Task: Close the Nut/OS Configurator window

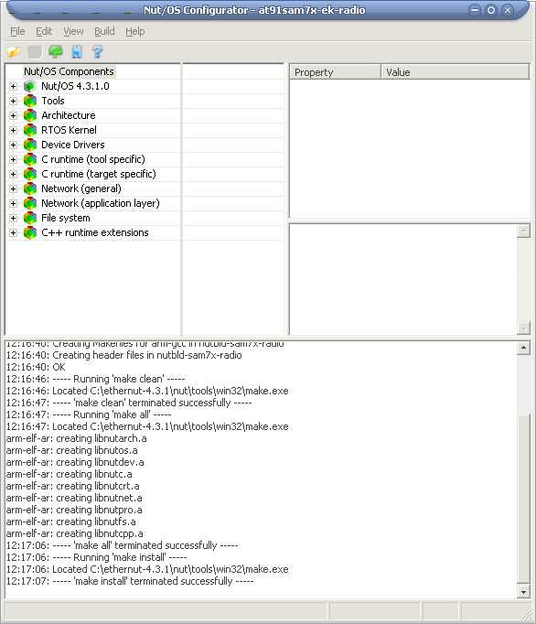Action: pos(508,10)
